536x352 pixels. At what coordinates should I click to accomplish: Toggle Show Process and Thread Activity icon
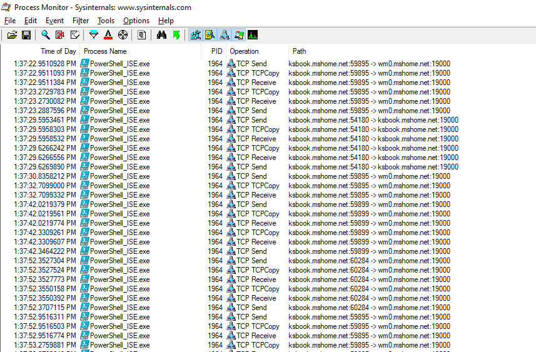click(238, 35)
